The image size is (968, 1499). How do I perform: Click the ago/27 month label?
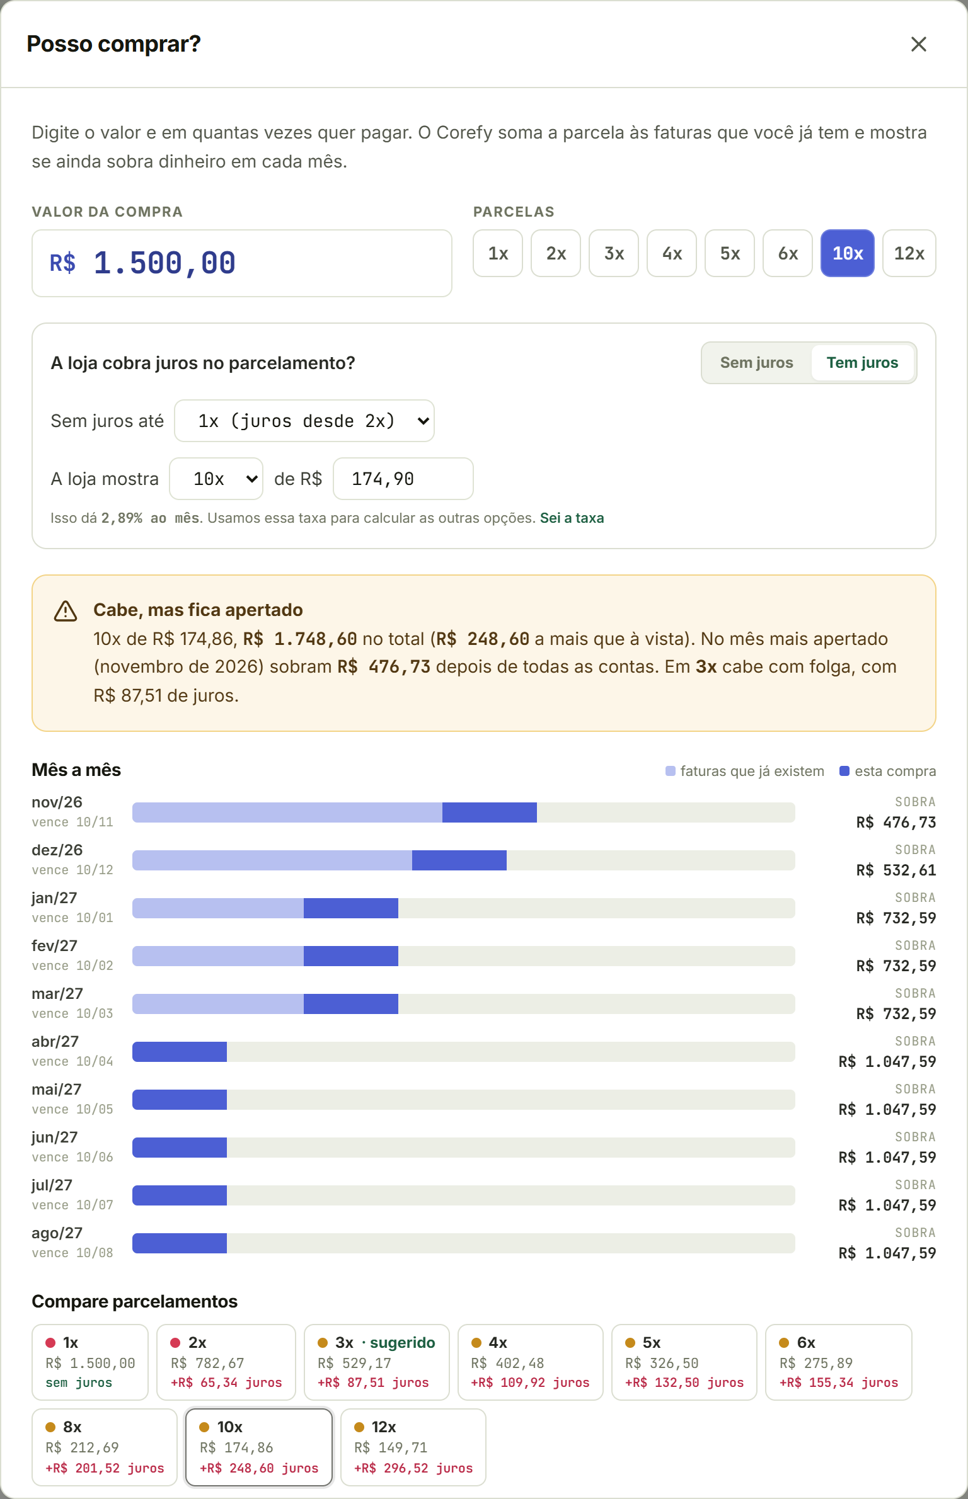57,1233
